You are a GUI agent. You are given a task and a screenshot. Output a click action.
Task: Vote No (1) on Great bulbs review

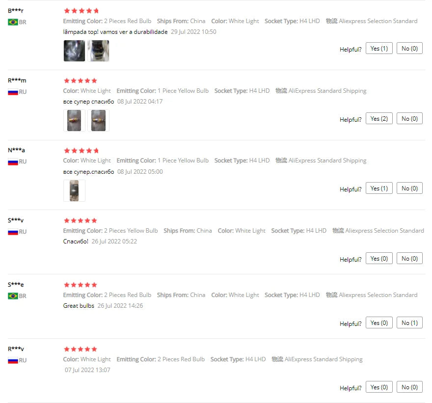pos(409,322)
